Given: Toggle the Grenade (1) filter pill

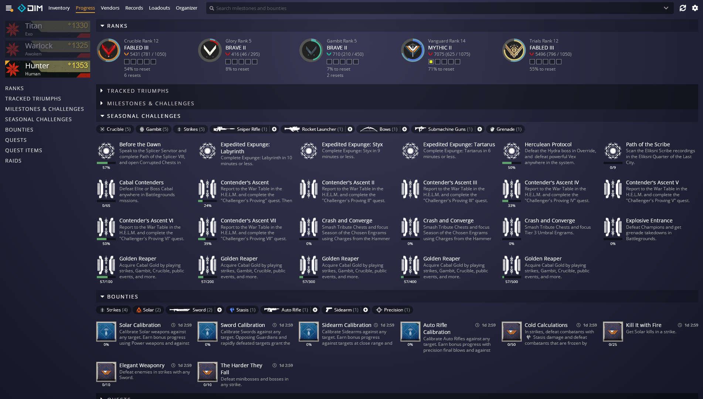Looking at the screenshot, I should pos(505,129).
